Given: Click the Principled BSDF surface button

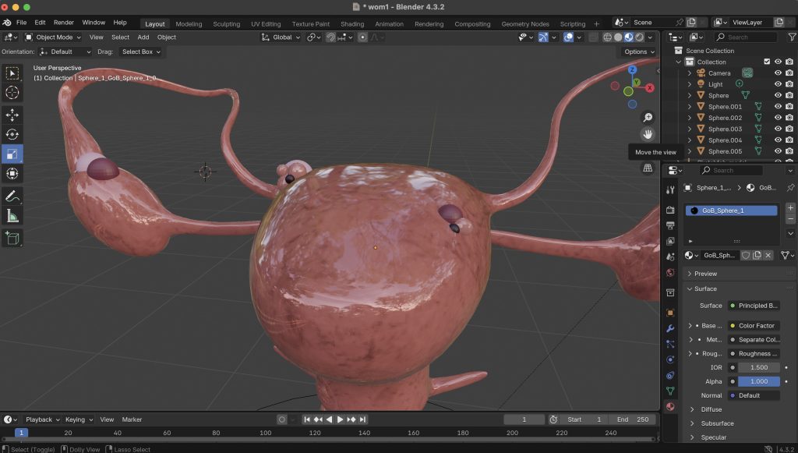Looking at the screenshot, I should (754, 306).
